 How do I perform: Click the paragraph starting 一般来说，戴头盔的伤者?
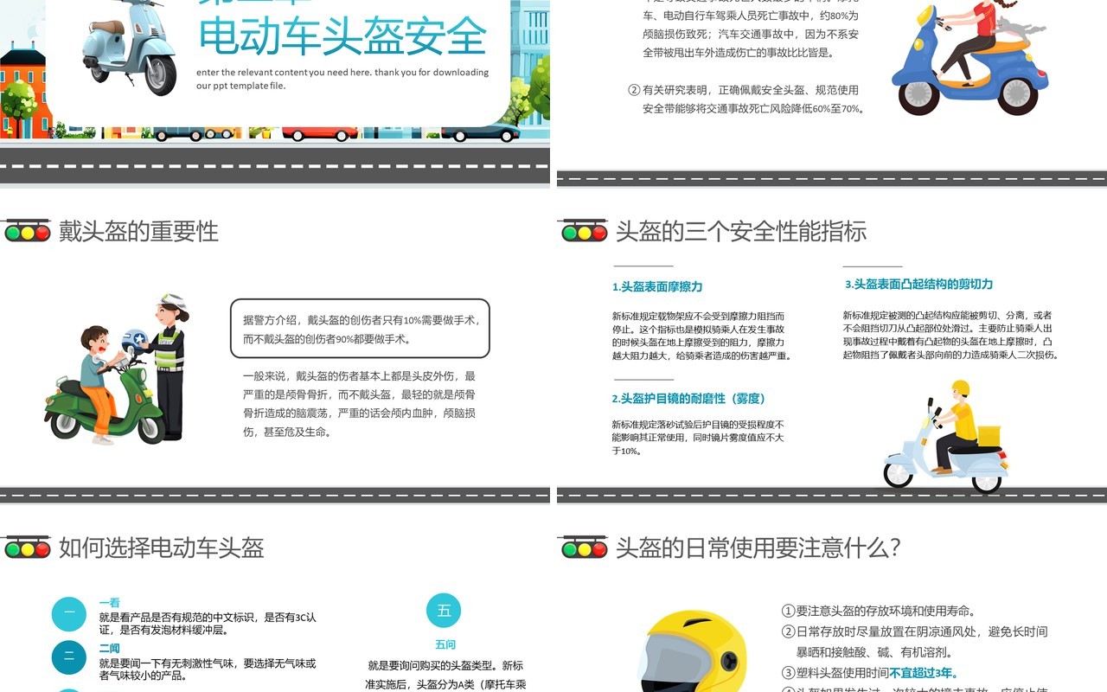pyautogui.click(x=360, y=404)
